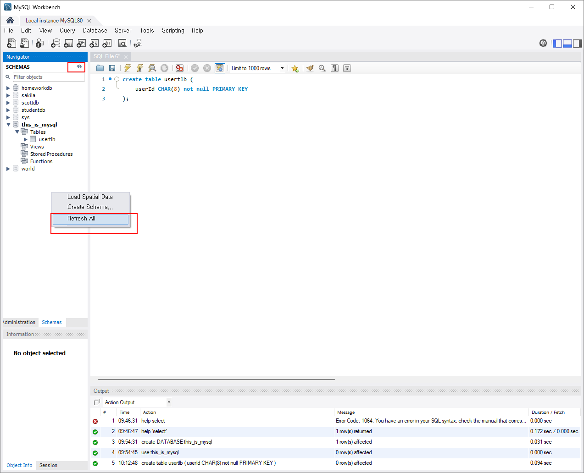Create a new stored procedure icon
The width and height of the screenshot is (584, 473).
tap(94, 43)
